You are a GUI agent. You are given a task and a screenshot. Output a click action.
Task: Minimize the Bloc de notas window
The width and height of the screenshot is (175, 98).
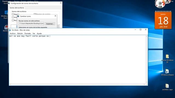[135, 30]
